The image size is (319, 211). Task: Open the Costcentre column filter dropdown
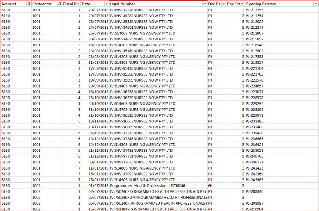click(60, 4)
